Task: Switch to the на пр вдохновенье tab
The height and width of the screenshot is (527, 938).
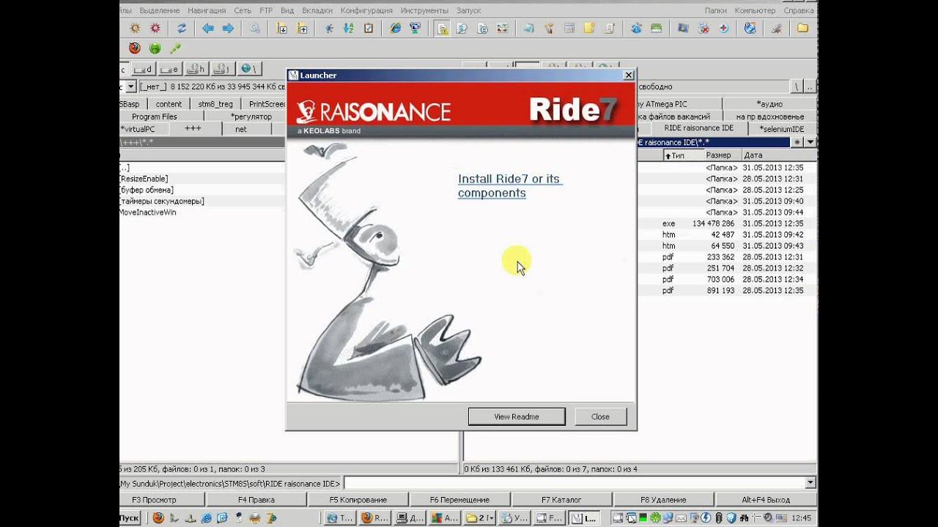Action: 770,116
